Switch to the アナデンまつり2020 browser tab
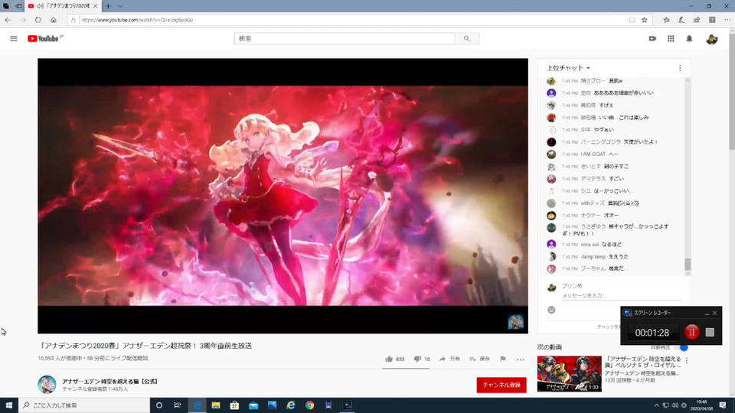735x413 pixels. point(62,6)
